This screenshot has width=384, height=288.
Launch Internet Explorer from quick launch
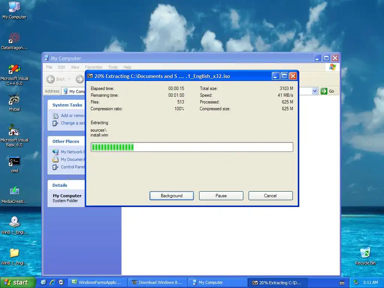pos(52,282)
